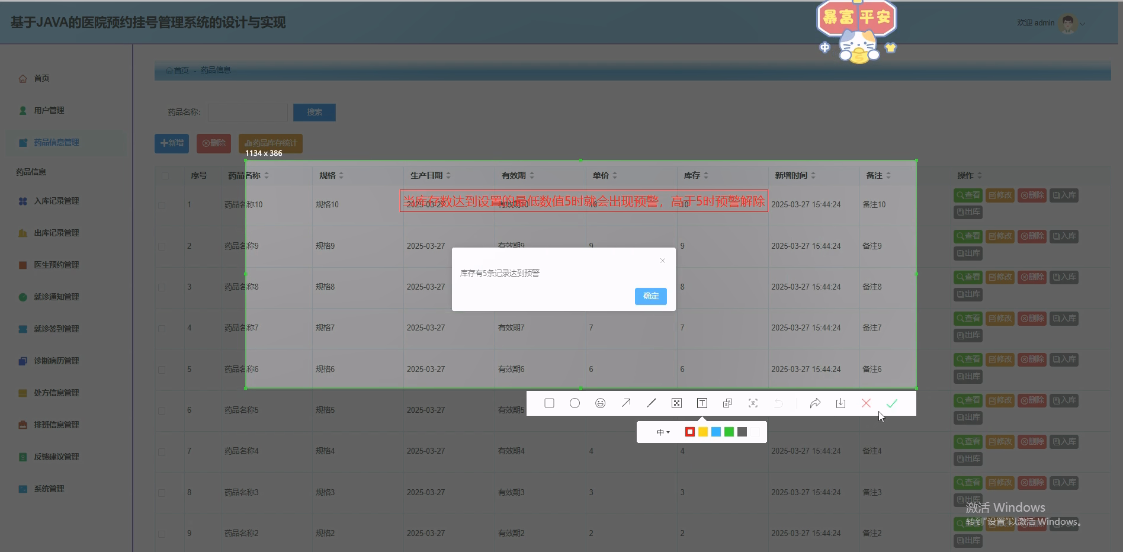This screenshot has height=552, width=1123.
Task: Toggle the select-all checkbox in table header
Action: coord(165,175)
